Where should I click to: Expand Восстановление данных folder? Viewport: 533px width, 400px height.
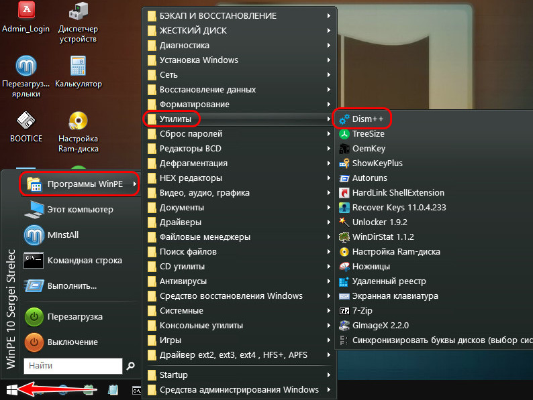pos(240,90)
